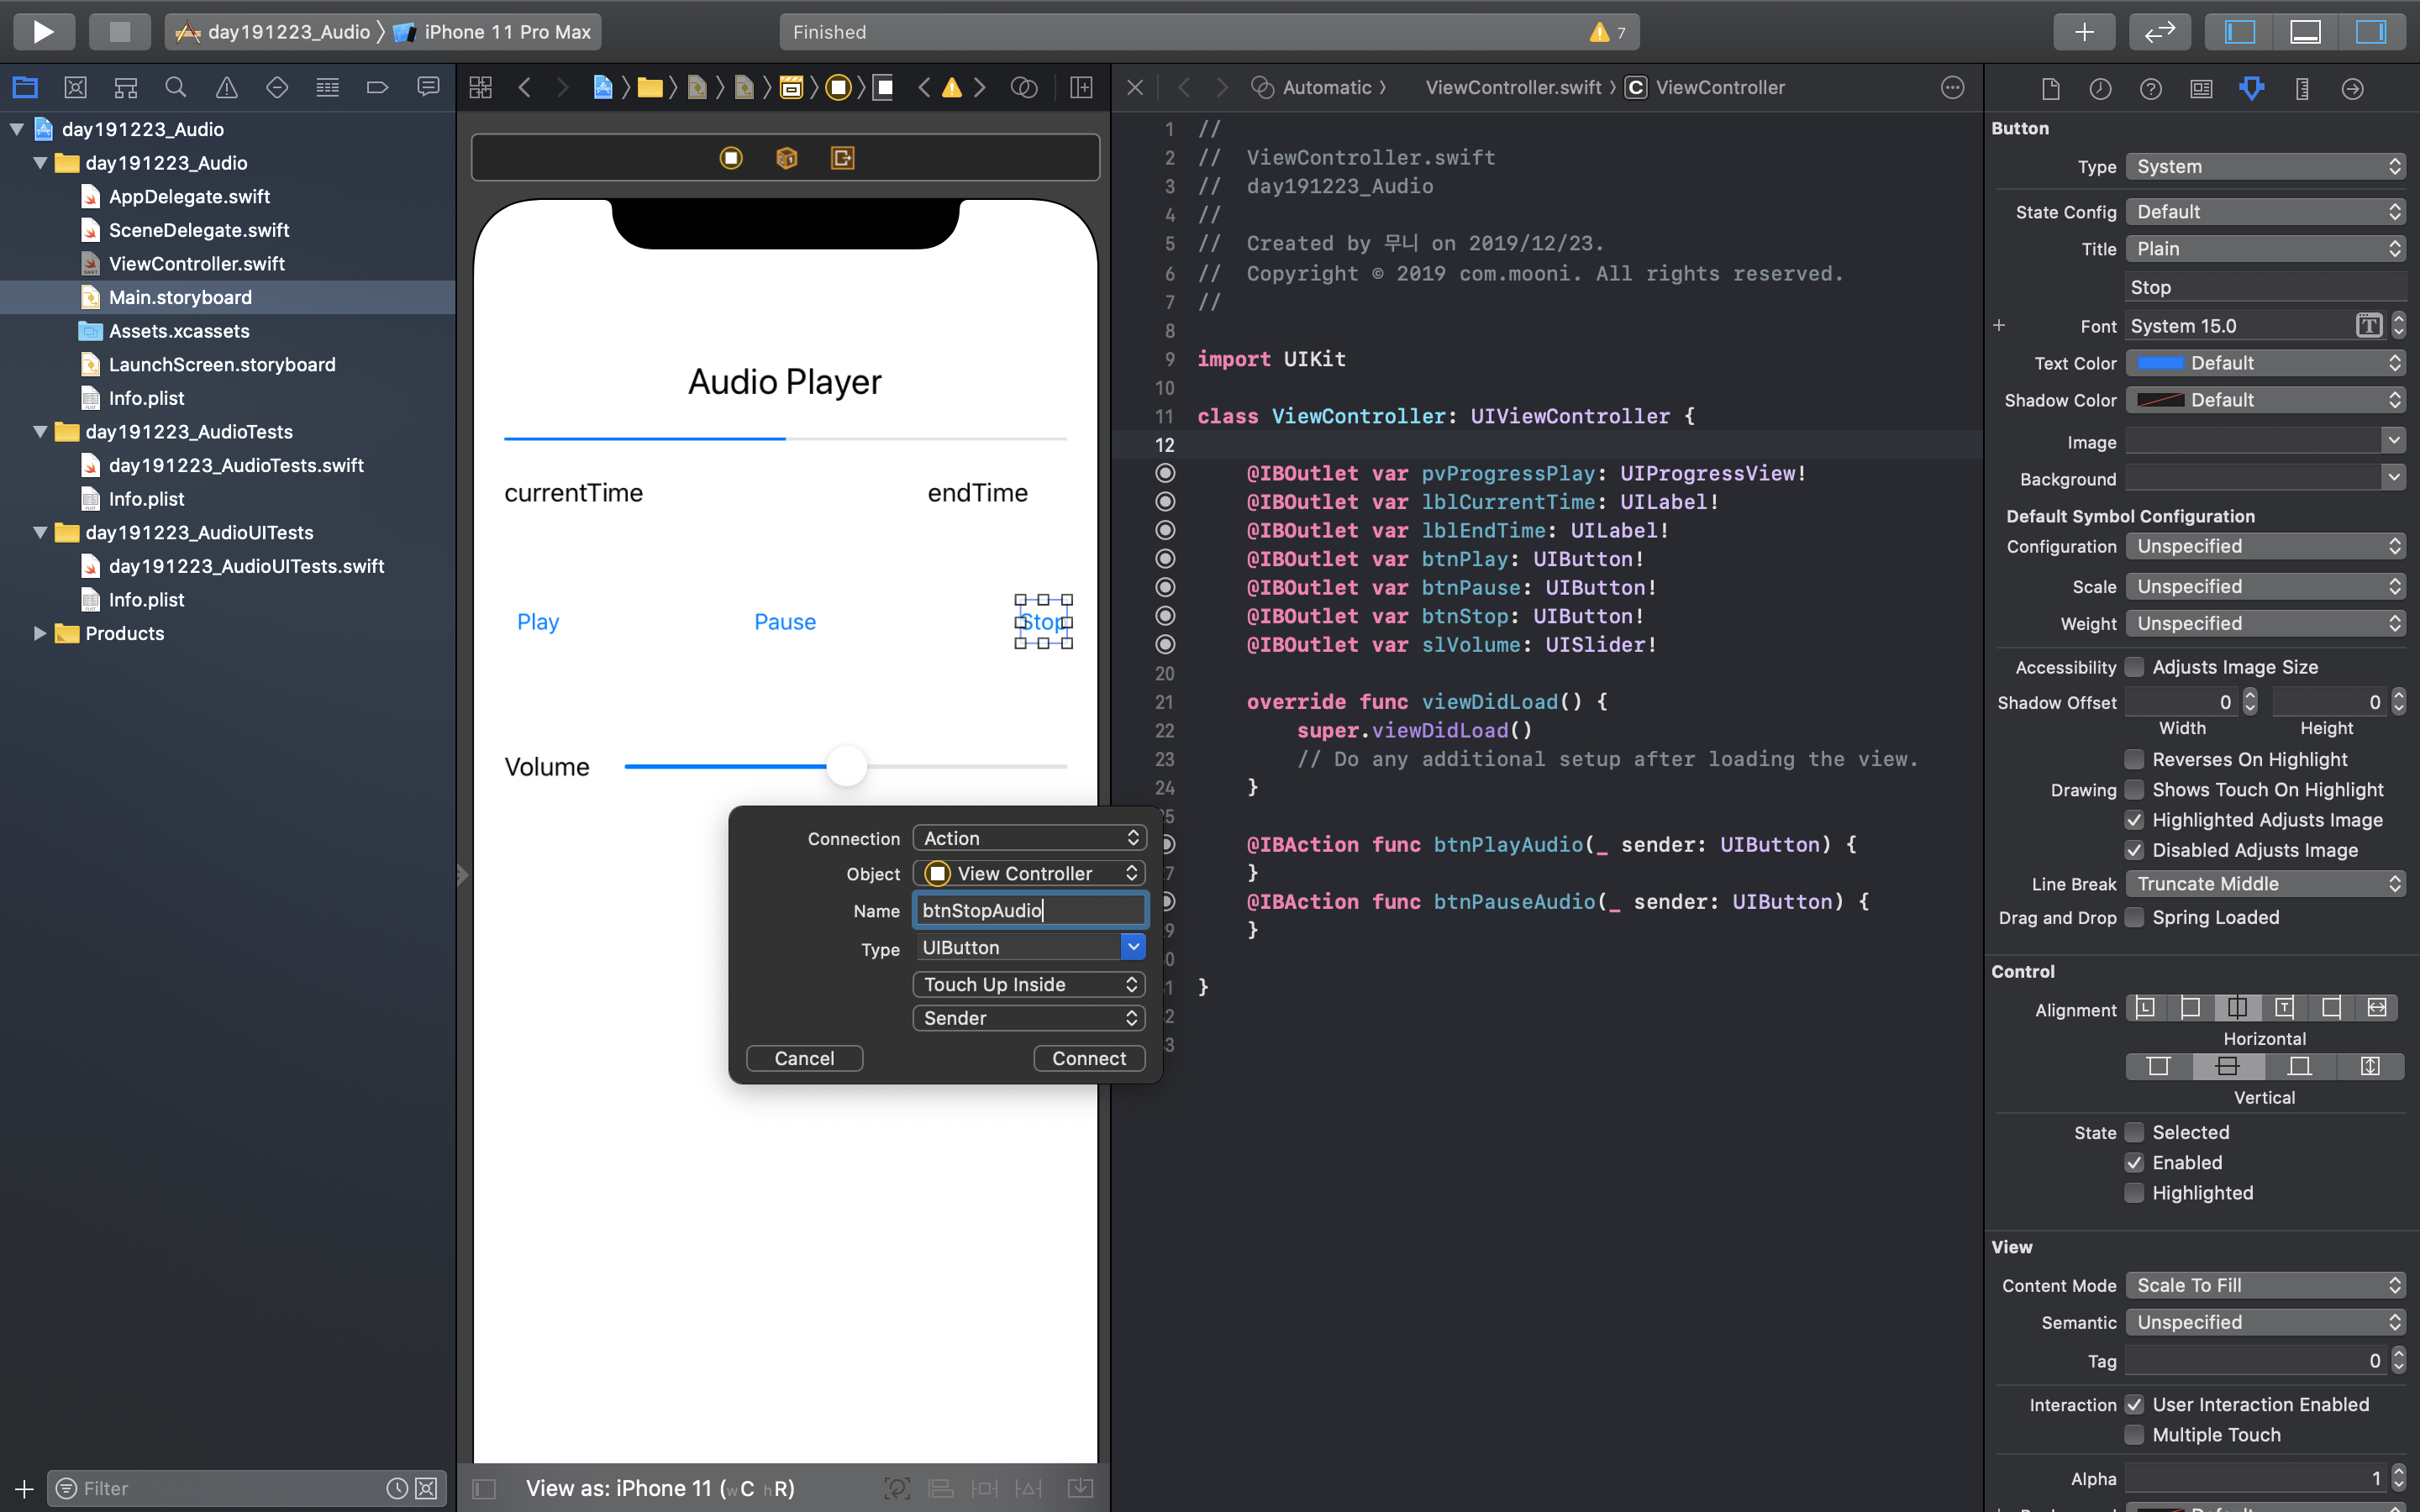The height and width of the screenshot is (1512, 2420).
Task: Click the Library plus button
Action: point(2083,32)
